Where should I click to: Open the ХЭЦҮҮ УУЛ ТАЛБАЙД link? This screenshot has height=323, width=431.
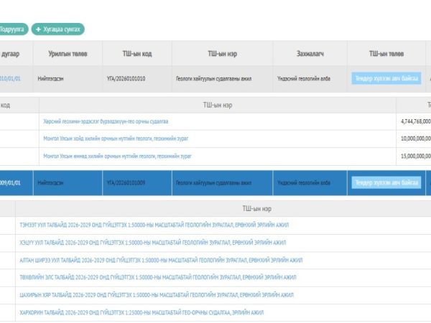(153, 243)
